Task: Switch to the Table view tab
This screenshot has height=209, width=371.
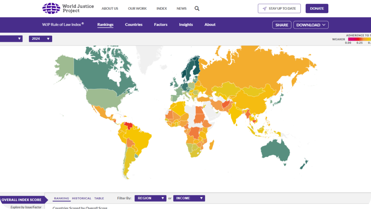Action: coord(99,198)
